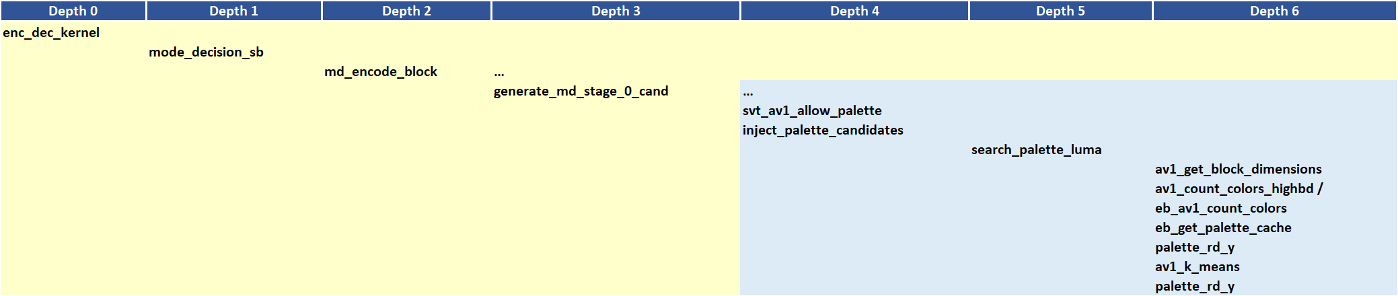Select the ellipsis cell under Depth 3
This screenshot has width=1398, height=296.
499,72
